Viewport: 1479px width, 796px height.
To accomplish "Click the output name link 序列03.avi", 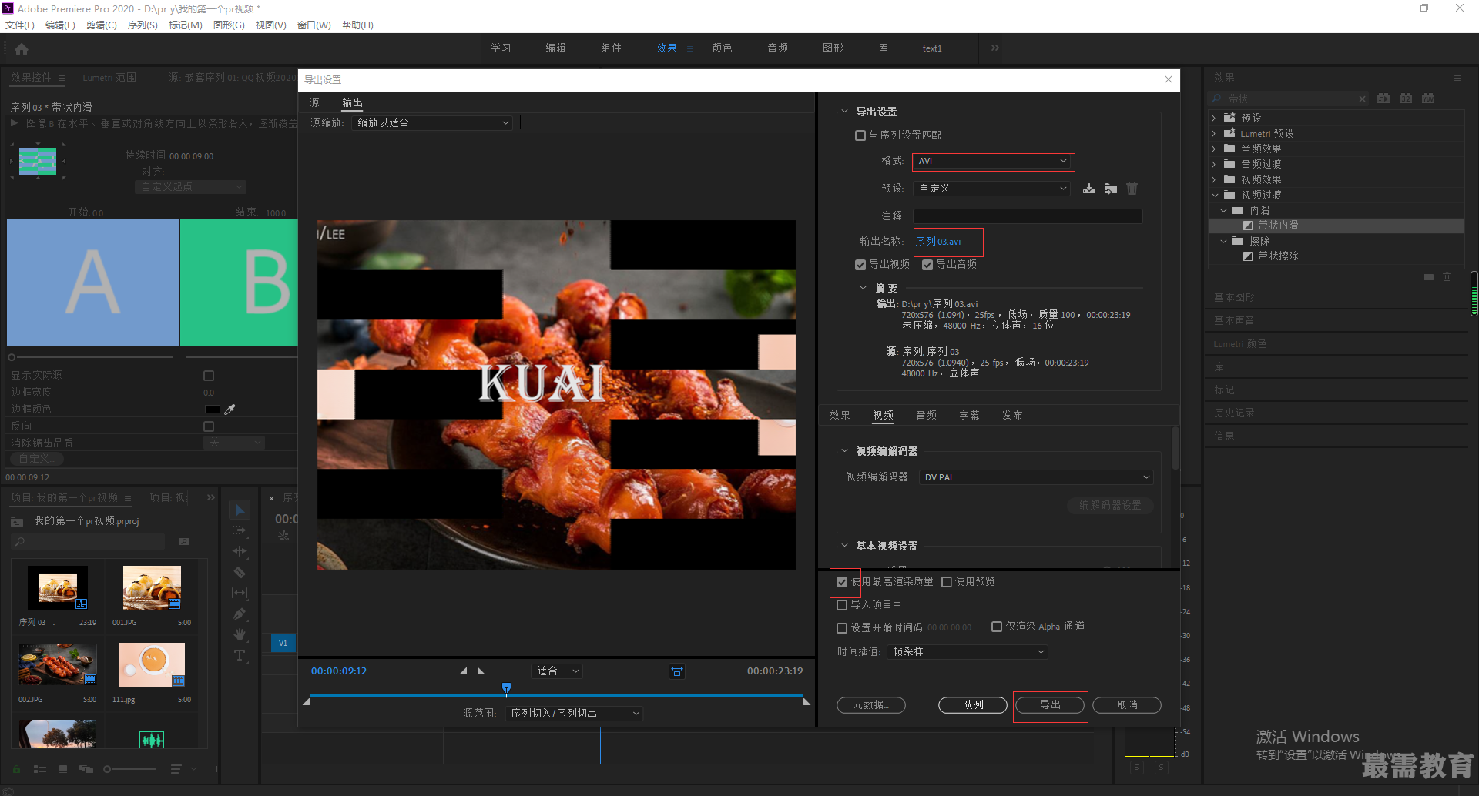I will point(938,242).
